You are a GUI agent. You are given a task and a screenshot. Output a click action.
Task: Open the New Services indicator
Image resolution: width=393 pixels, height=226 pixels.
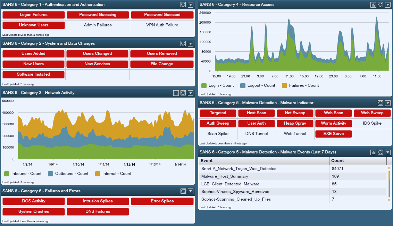pyautogui.click(x=97, y=64)
